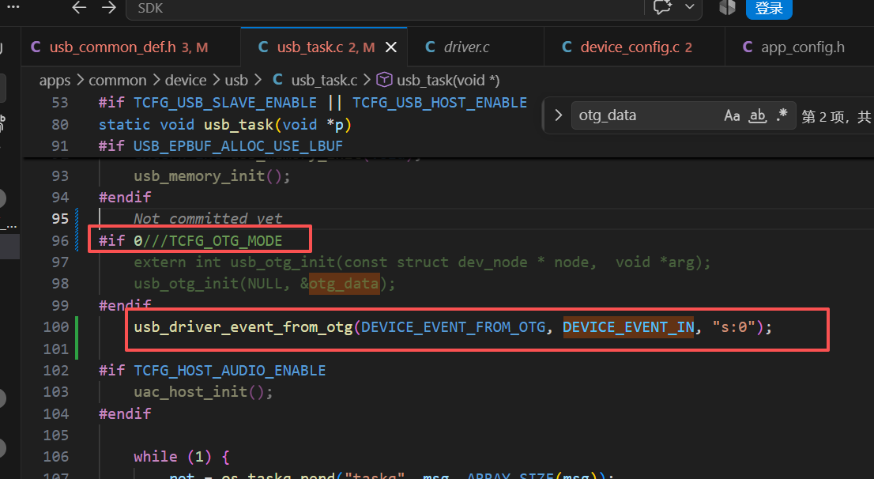Select the device_config.c tab
Image resolution: width=874 pixels, height=479 pixels.
627,47
